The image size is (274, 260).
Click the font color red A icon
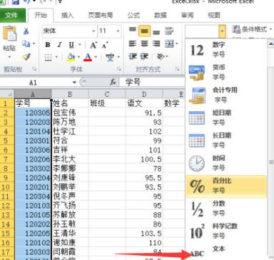click(88, 57)
